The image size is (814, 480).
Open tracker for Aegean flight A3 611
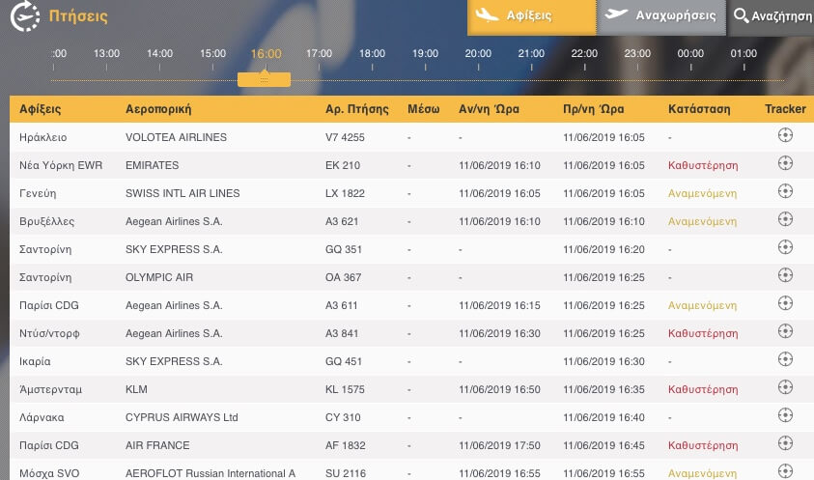click(x=785, y=303)
